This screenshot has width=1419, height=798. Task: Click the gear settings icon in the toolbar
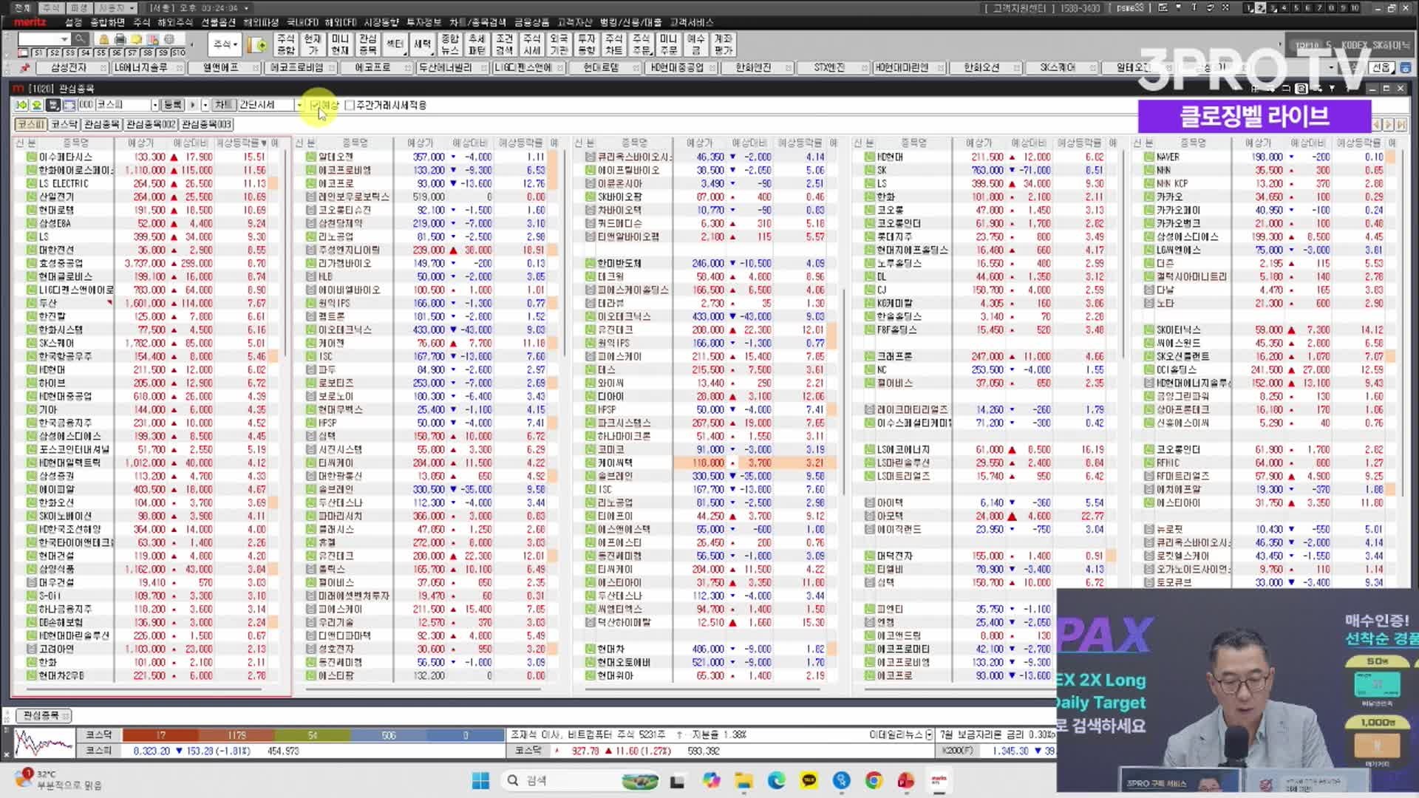coord(169,38)
